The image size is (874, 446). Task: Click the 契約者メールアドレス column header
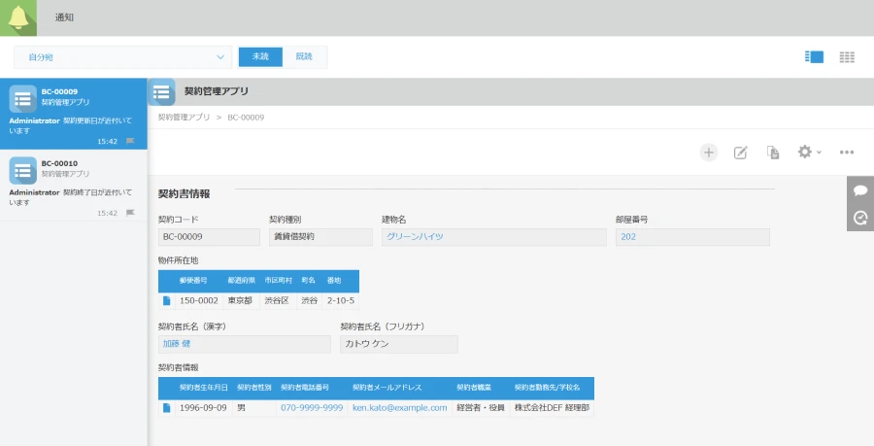(x=387, y=388)
